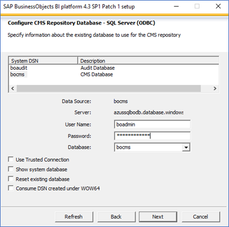The image size is (229, 227).
Task: Minimize the setup window
Action: [176, 6]
